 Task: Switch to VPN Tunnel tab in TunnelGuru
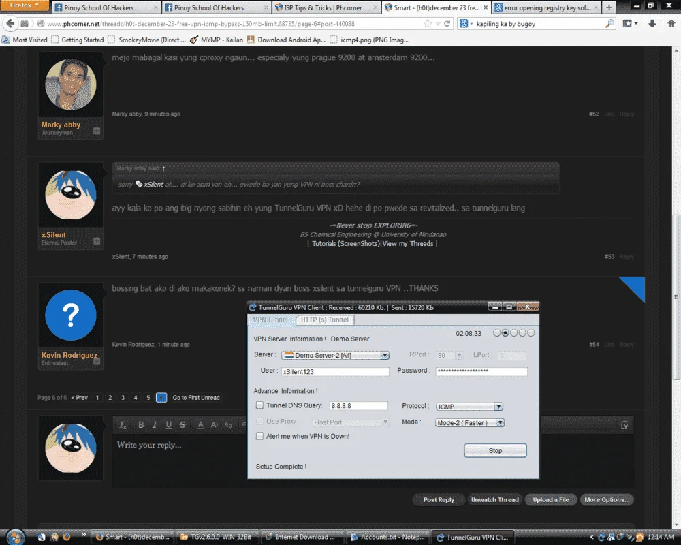click(270, 320)
